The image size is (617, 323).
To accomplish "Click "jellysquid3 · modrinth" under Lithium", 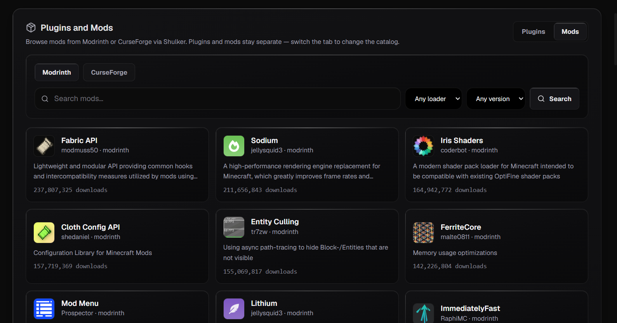I will (x=282, y=313).
